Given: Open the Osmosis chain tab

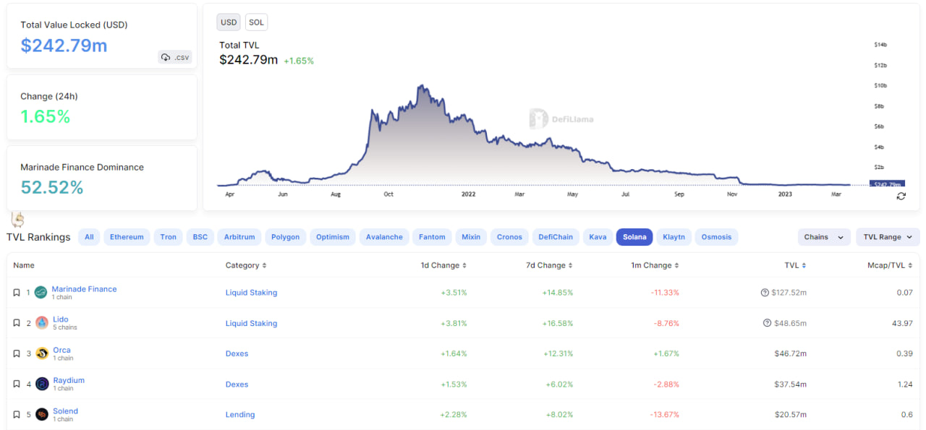Looking at the screenshot, I should [x=716, y=237].
